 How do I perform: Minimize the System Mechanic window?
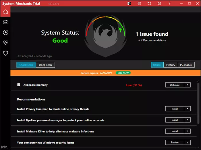coord(181,3)
